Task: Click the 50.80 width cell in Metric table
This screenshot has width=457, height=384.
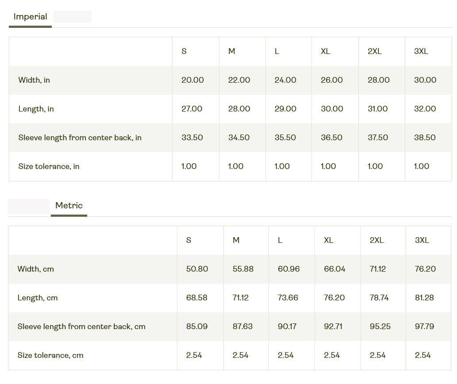Action: pos(197,269)
